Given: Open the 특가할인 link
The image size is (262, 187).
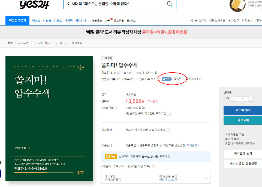Looking at the screenshot, I should pyautogui.click(x=234, y=21).
